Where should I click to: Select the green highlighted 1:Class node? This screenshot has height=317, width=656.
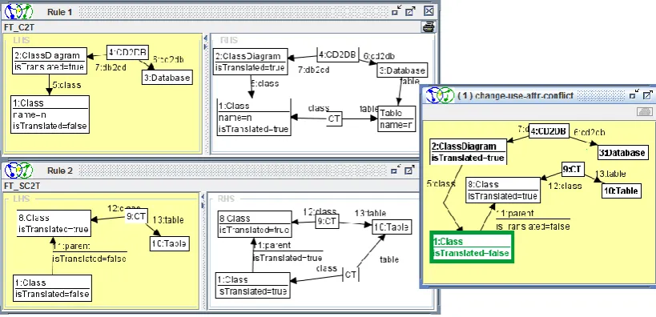click(472, 247)
